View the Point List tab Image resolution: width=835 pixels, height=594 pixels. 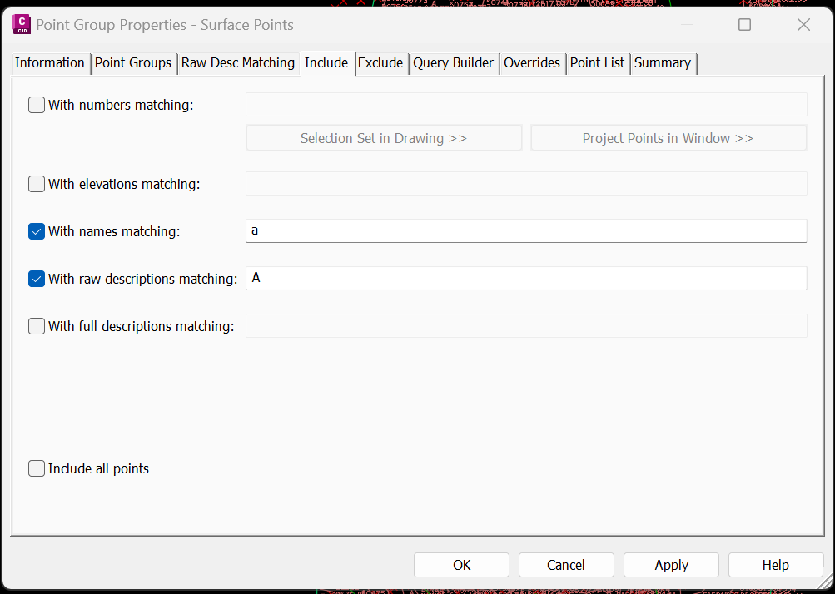[x=597, y=63]
